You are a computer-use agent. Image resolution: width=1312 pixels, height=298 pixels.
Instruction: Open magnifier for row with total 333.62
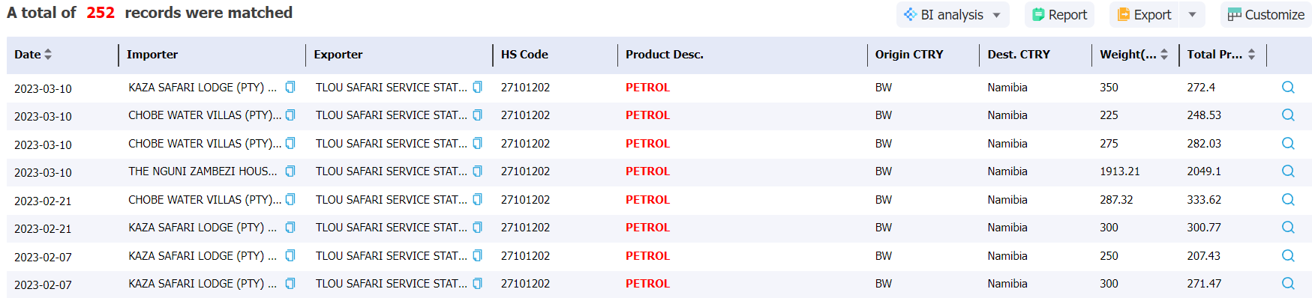point(1288,200)
